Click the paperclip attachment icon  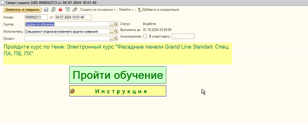[75, 10]
